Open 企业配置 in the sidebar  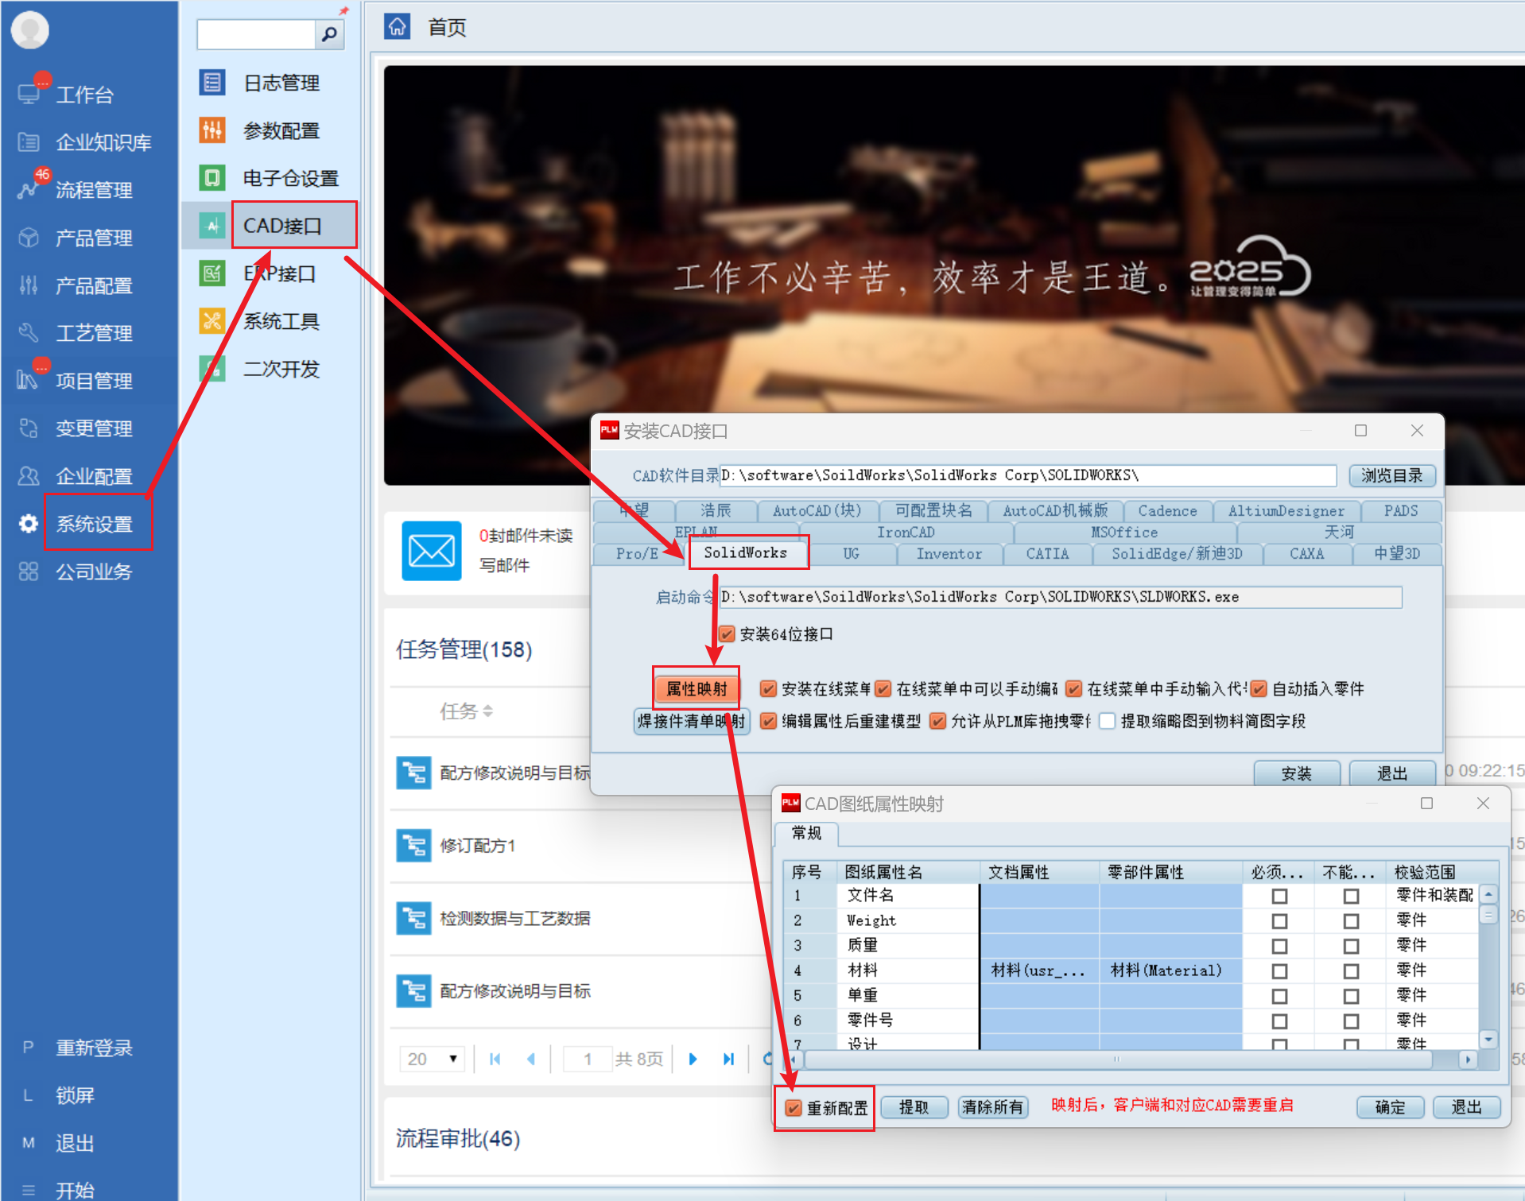click(93, 476)
